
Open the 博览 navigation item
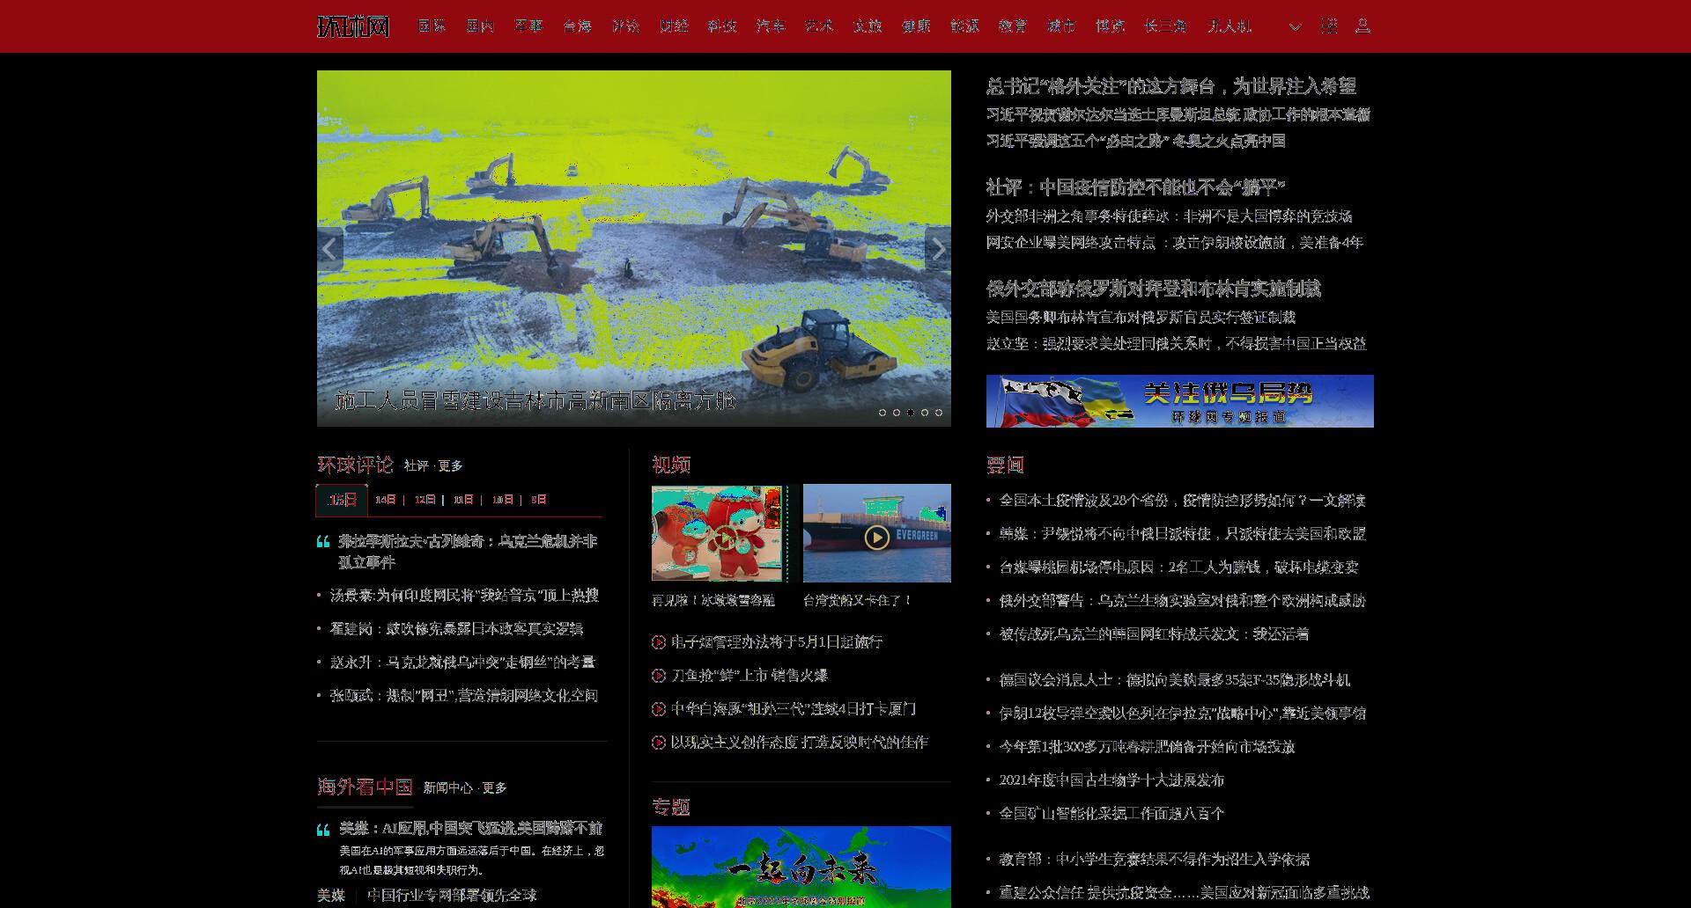[1110, 26]
